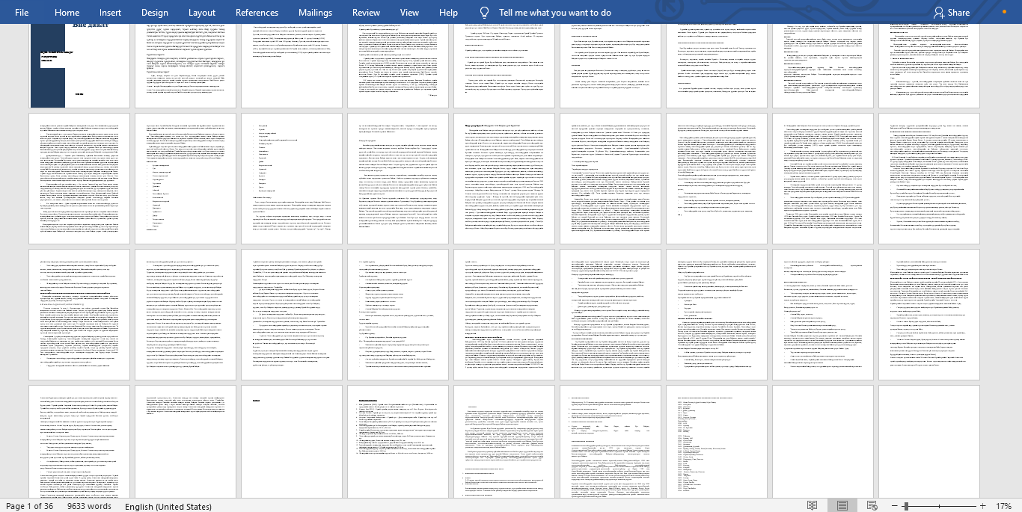Switch to Read Mode view
The image size is (1022, 512).
[813, 506]
